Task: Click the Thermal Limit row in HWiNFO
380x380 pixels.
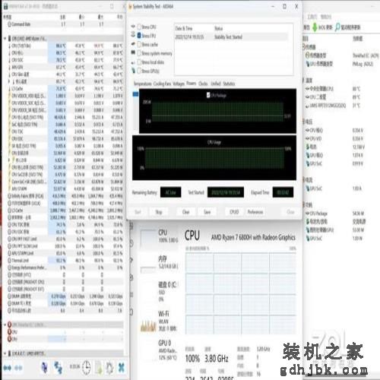Action: click(65, 261)
